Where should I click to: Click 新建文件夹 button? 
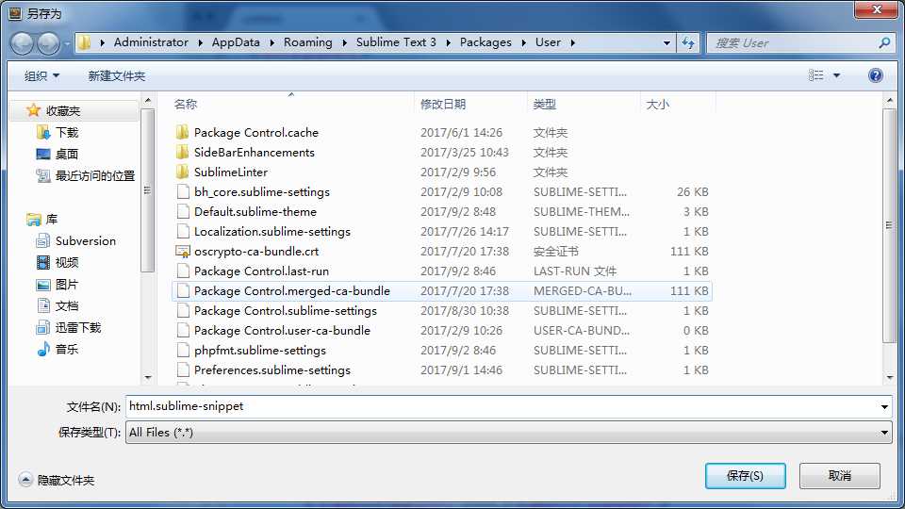click(117, 75)
